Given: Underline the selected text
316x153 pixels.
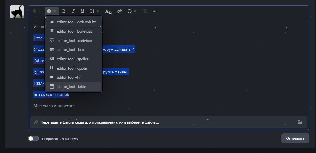Looking at the screenshot, I should [82, 11].
